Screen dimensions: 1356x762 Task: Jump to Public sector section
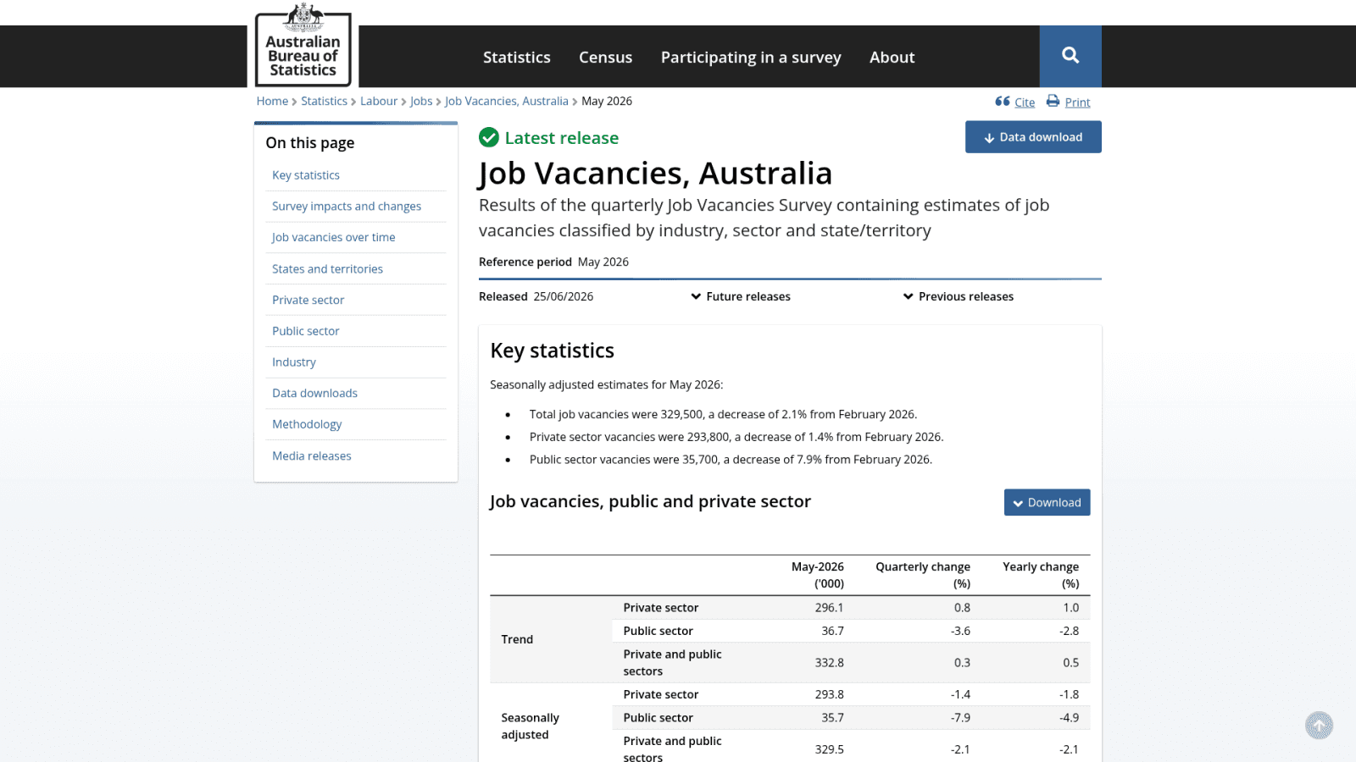click(x=306, y=331)
